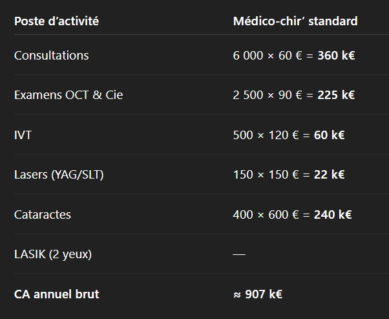Screen dimensions: 389x319
Task: Select the 'LASIK (2 yeux)' row label
Action: click(x=53, y=254)
